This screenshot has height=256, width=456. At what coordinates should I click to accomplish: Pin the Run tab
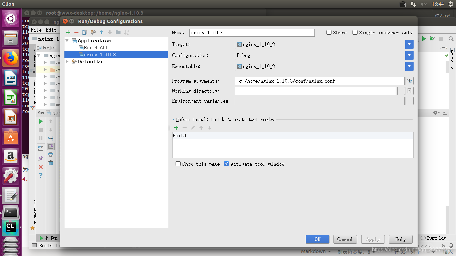point(41,159)
